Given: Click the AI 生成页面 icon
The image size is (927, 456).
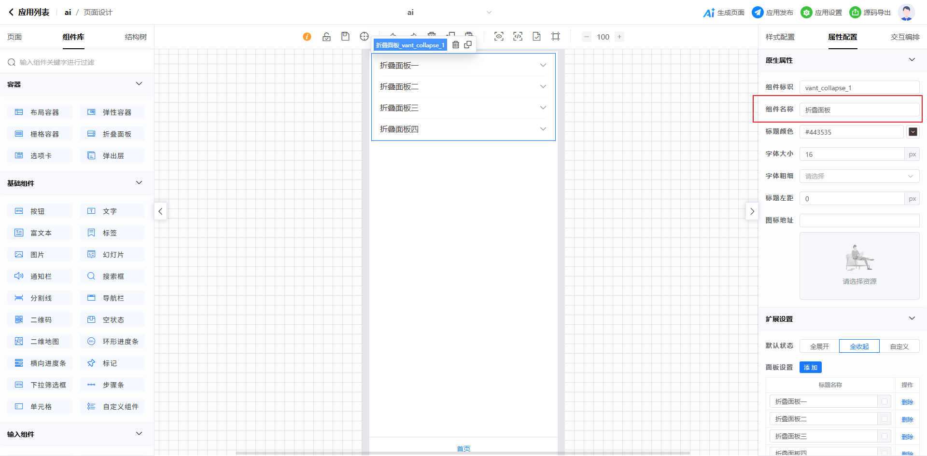Looking at the screenshot, I should [709, 13].
